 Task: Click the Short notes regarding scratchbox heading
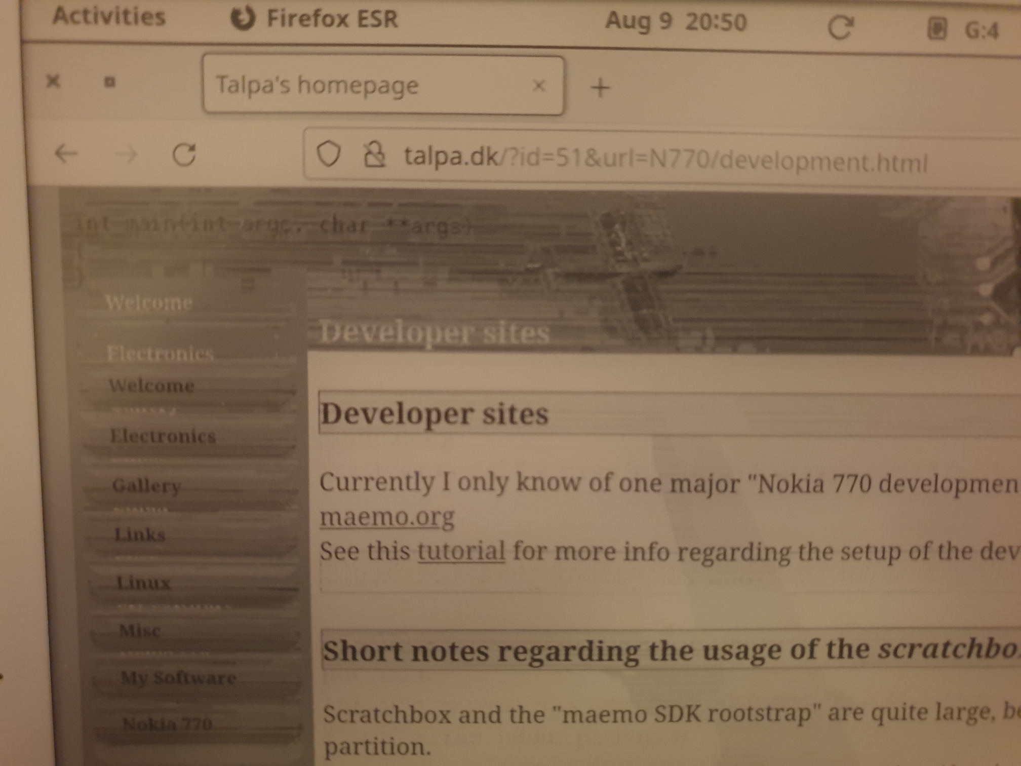(x=672, y=650)
